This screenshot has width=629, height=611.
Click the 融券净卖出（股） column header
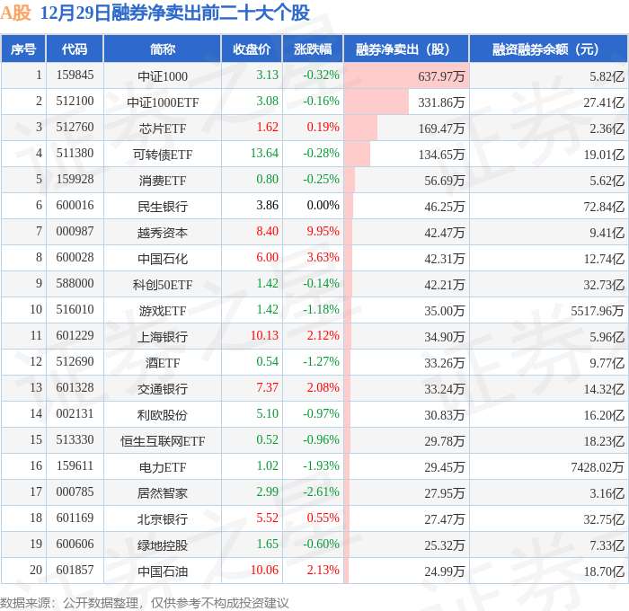[x=406, y=49]
